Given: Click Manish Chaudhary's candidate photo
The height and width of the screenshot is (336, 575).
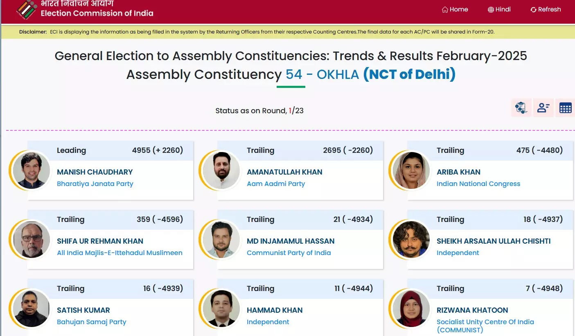Looking at the screenshot, I should pyautogui.click(x=32, y=170).
